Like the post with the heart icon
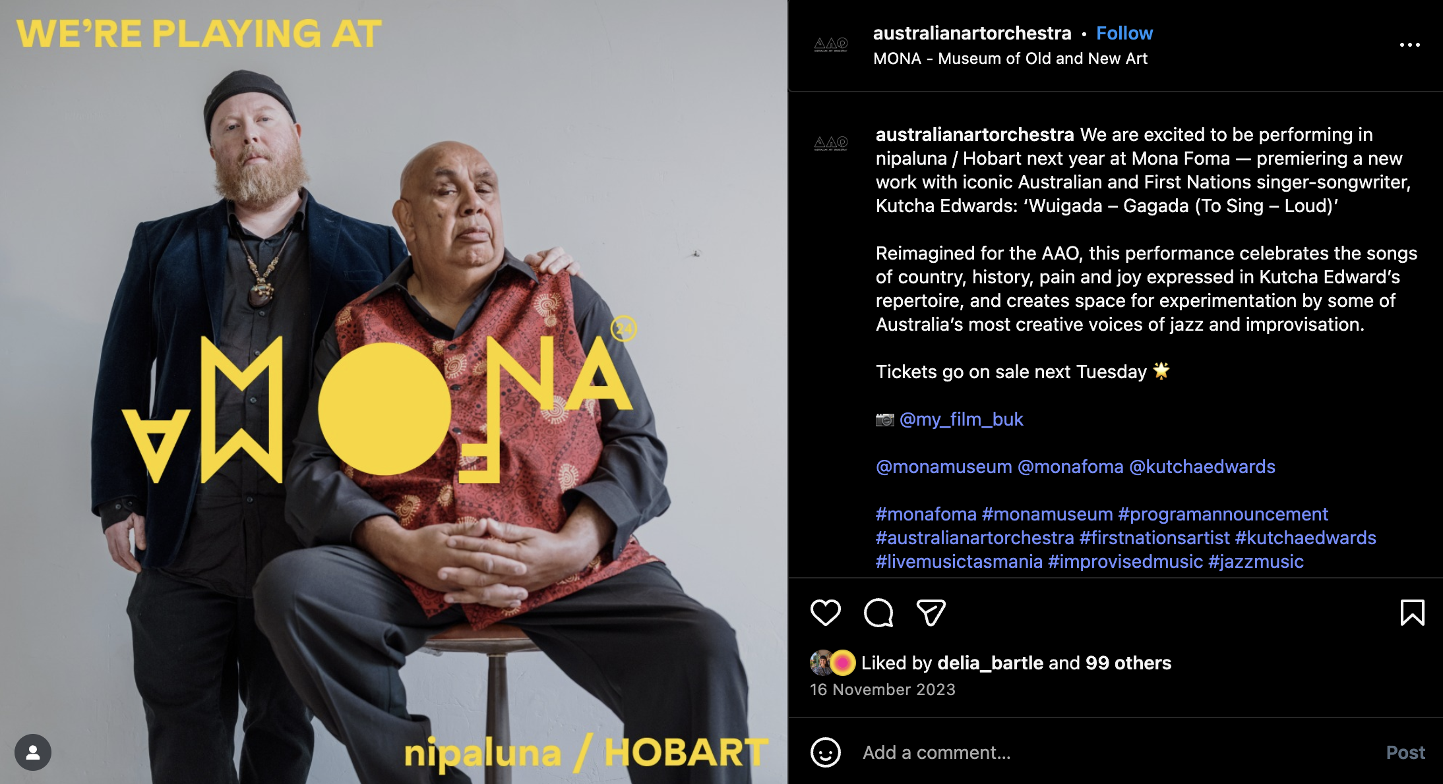Screen dimensions: 1443x784 point(825,613)
